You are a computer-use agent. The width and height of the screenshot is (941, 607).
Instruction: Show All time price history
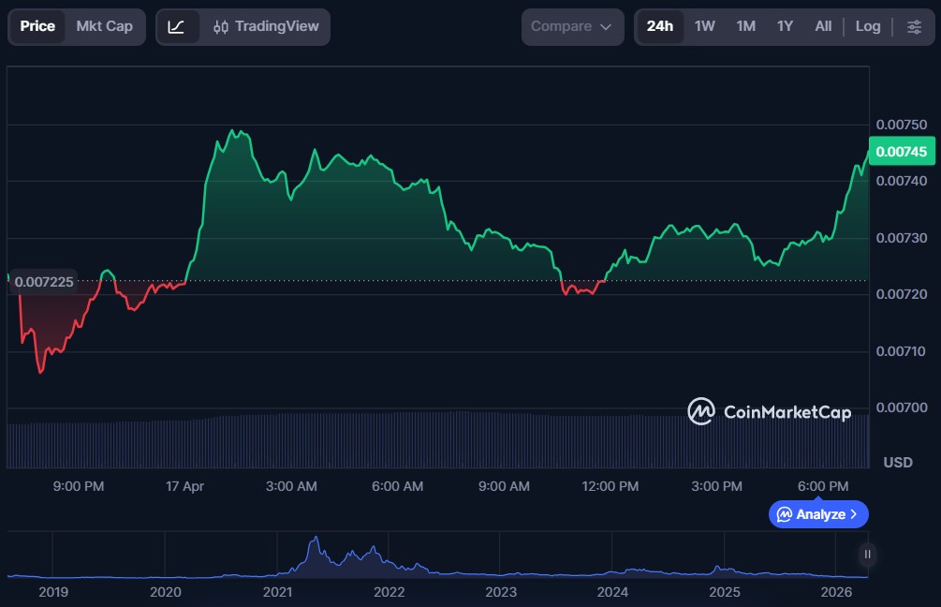[823, 27]
